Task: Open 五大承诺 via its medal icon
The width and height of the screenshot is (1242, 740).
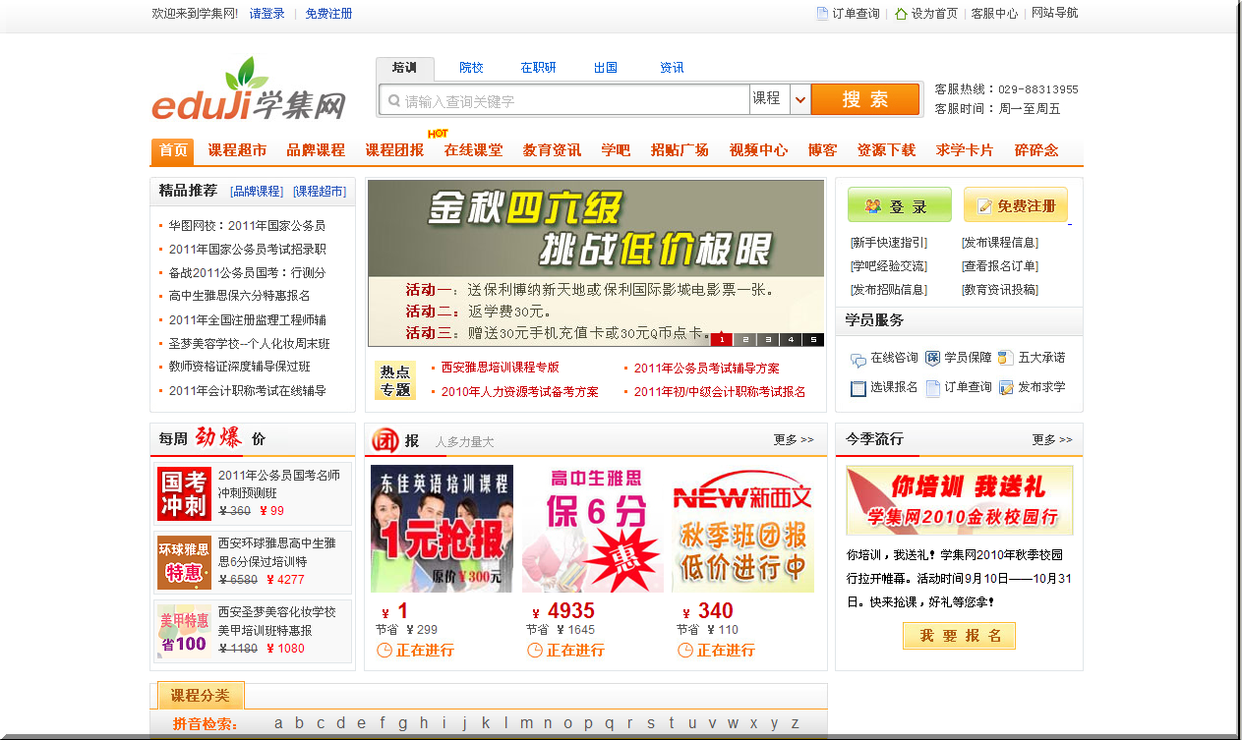Action: tap(1005, 358)
